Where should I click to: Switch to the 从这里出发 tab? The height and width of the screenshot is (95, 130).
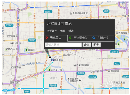tap(79, 38)
